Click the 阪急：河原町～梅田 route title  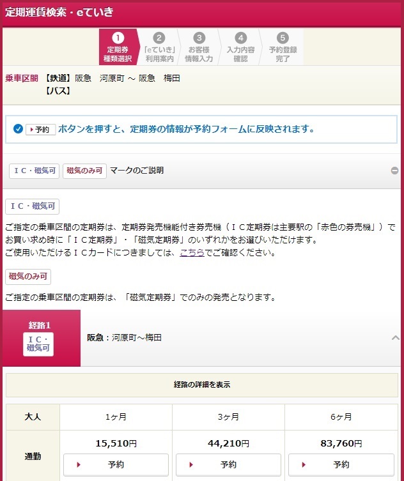(x=124, y=338)
